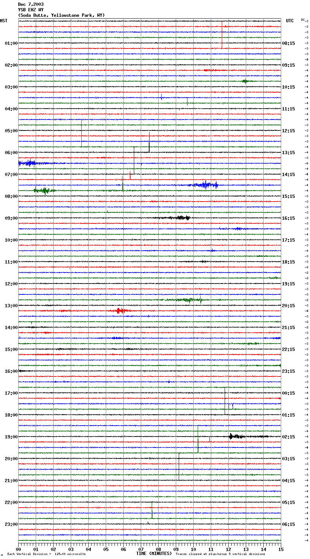
Task: Select the "09:00" MST hour label
Action: coord(11,218)
